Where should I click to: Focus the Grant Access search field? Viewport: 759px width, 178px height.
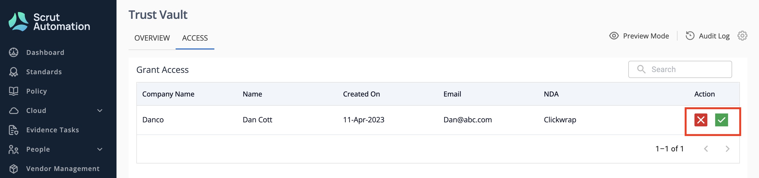pos(680,70)
